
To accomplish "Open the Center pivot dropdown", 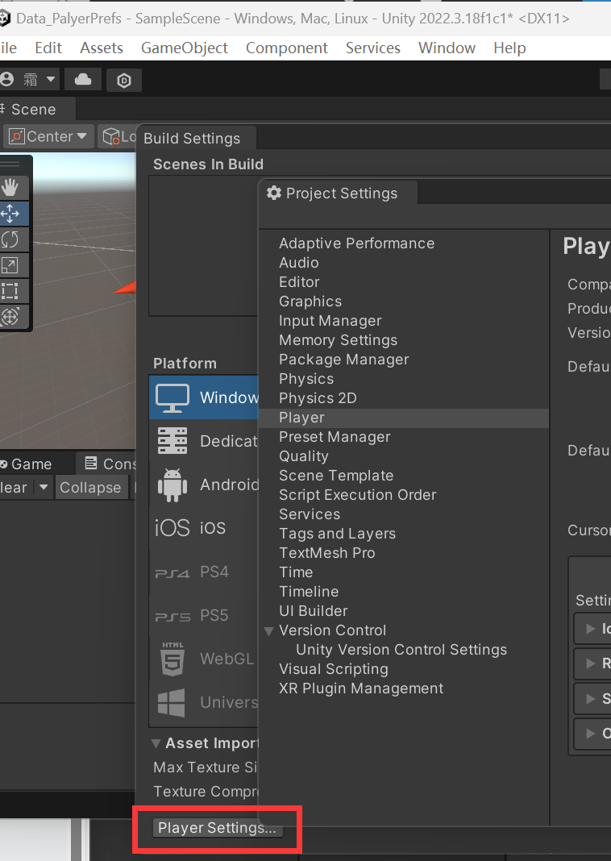I will (48, 136).
